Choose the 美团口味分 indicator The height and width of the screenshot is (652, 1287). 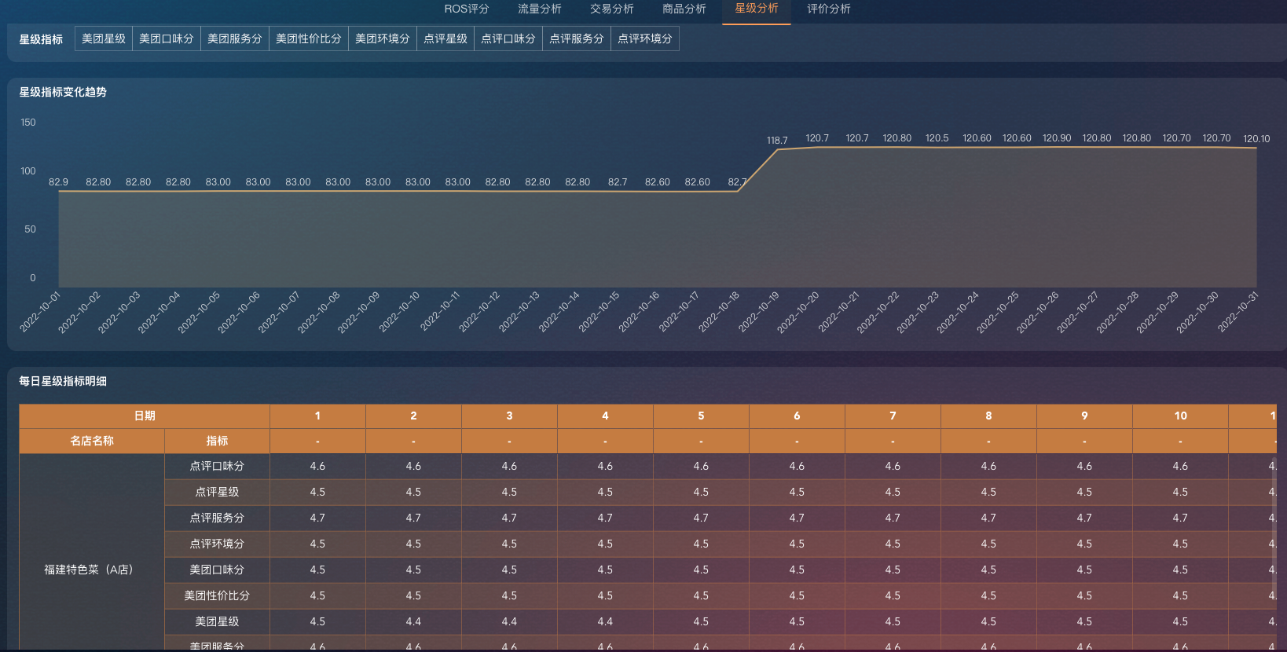167,38
